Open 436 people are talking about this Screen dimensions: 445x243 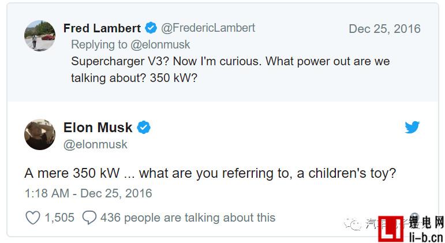point(188,218)
